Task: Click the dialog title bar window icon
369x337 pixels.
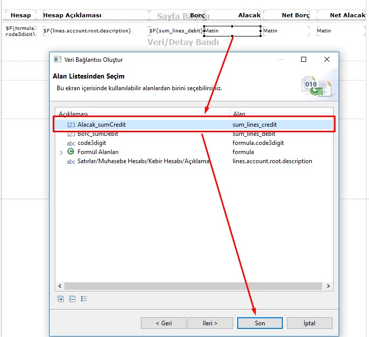Action: click(x=57, y=59)
